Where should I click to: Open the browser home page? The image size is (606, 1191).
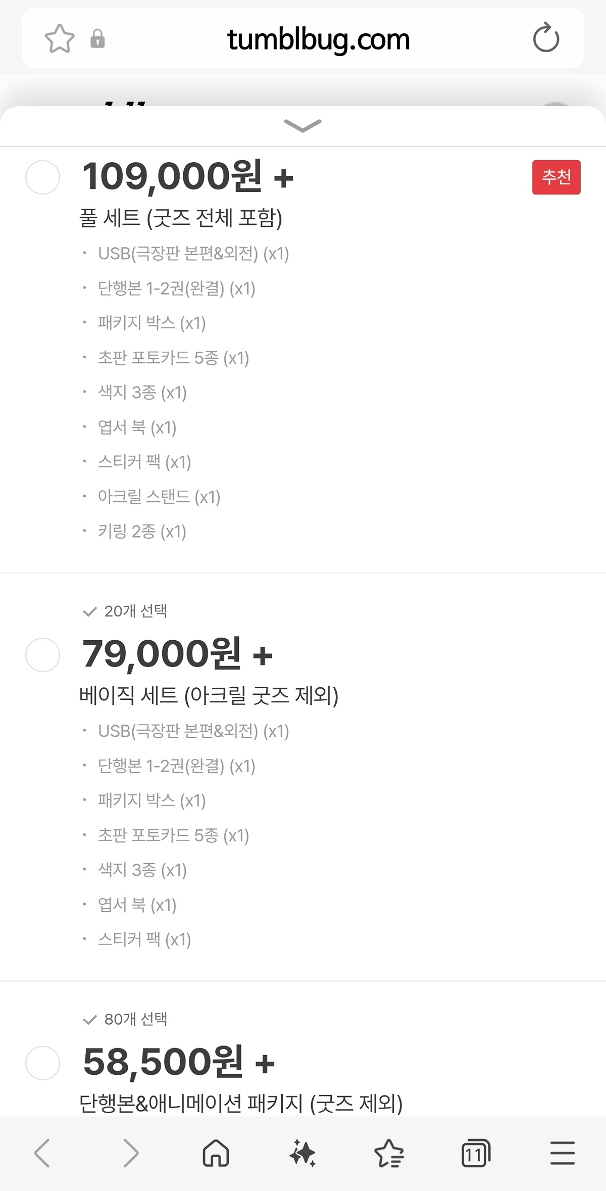coord(216,1153)
